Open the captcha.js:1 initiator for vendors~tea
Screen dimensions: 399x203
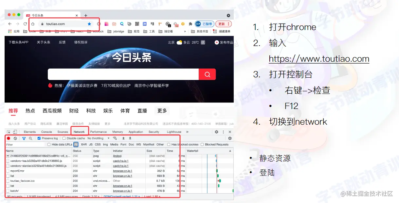coord(121,161)
